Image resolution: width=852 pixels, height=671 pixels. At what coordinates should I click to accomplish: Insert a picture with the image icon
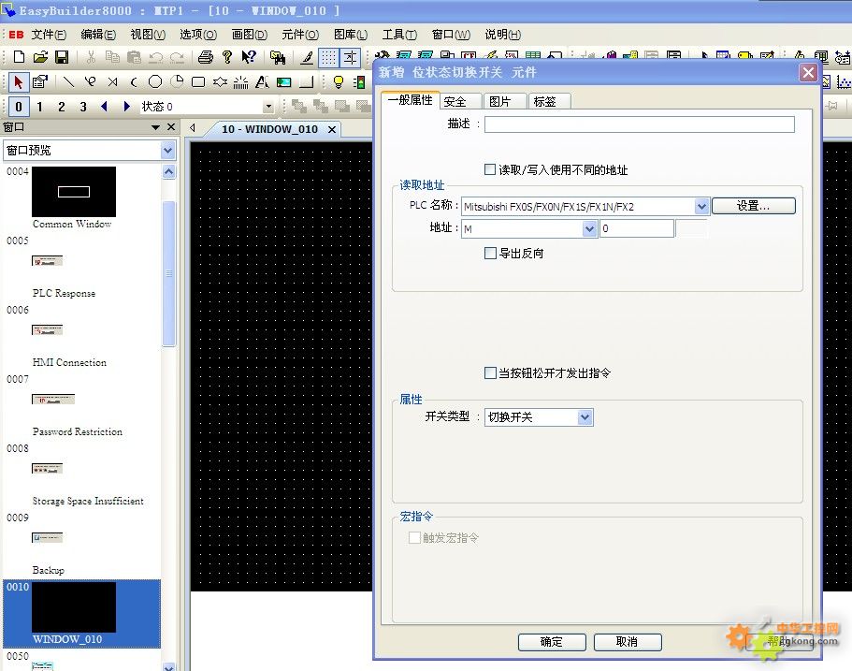(283, 82)
